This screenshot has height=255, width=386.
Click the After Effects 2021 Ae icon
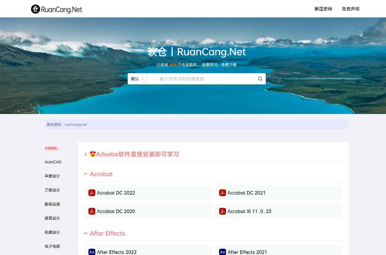pos(222,252)
